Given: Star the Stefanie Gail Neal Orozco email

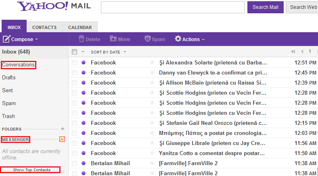Looking at the screenshot, I should pyautogui.click(x=152, y=123).
